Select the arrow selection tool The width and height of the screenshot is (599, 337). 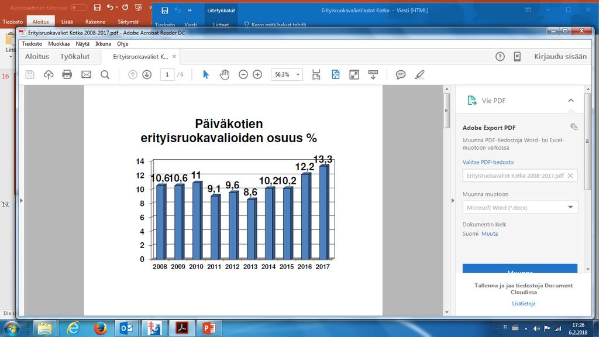point(206,74)
